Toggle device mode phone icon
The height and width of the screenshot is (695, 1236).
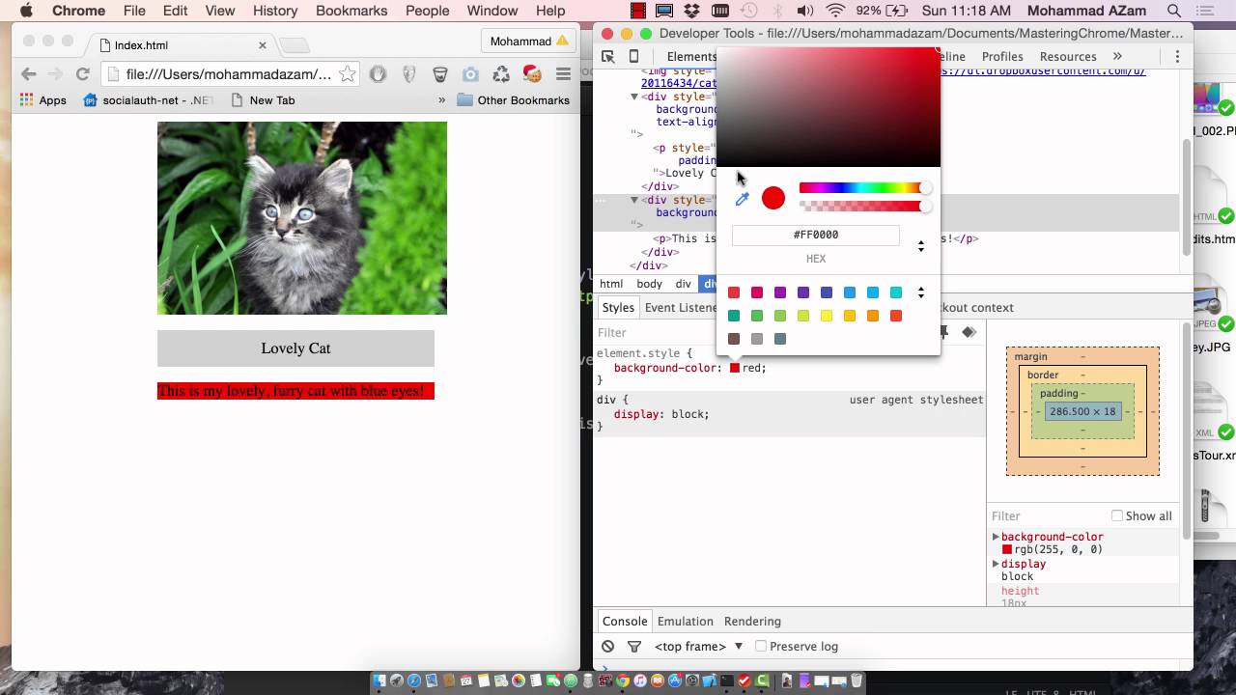(633, 57)
